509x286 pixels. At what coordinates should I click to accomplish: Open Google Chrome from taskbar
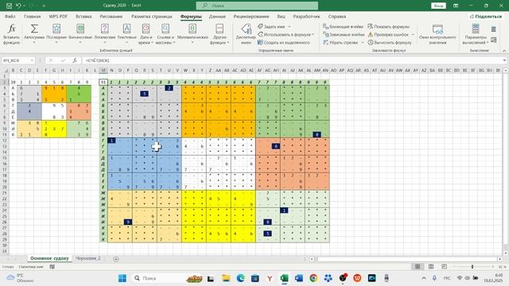313,278
